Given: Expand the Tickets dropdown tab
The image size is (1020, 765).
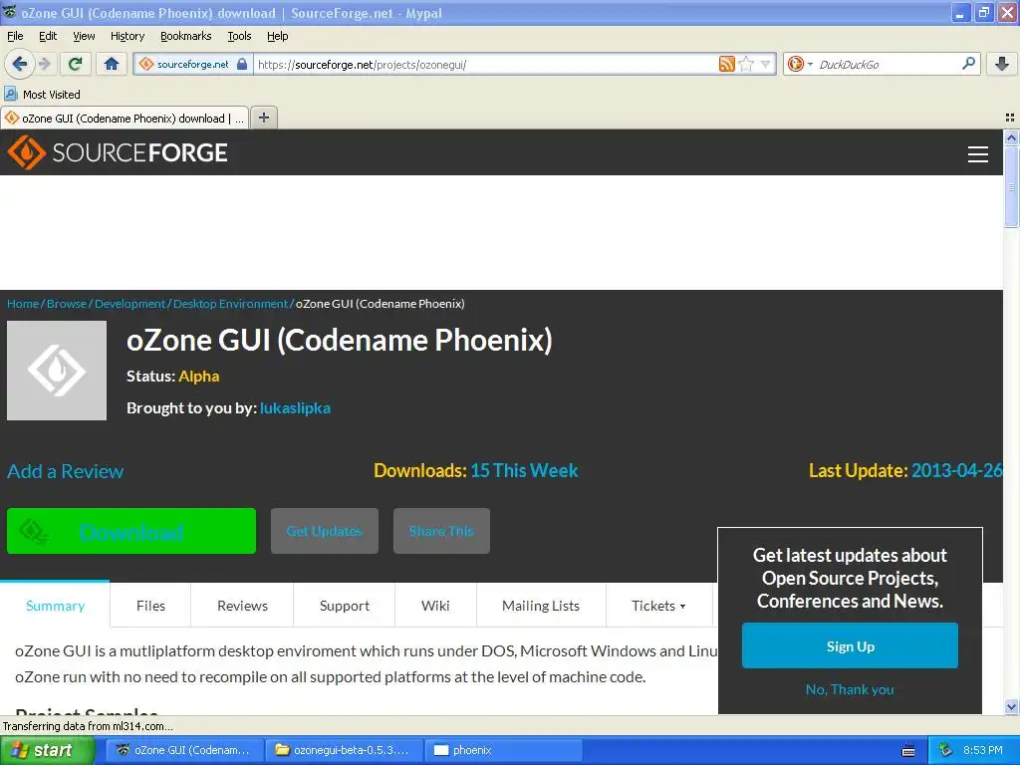Looking at the screenshot, I should coord(658,606).
